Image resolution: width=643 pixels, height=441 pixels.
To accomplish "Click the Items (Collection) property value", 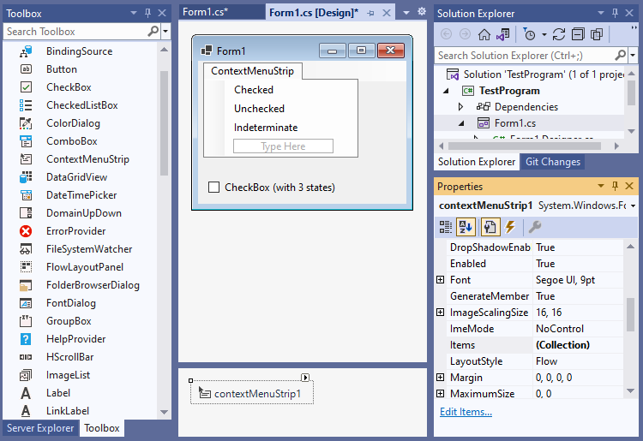I will 577,345.
